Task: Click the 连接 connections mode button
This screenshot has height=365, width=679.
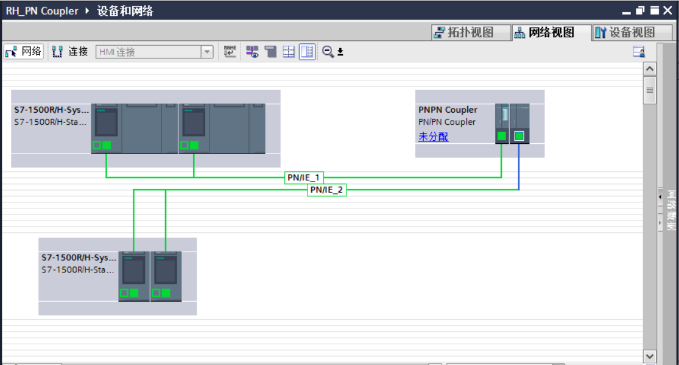Action: (70, 52)
